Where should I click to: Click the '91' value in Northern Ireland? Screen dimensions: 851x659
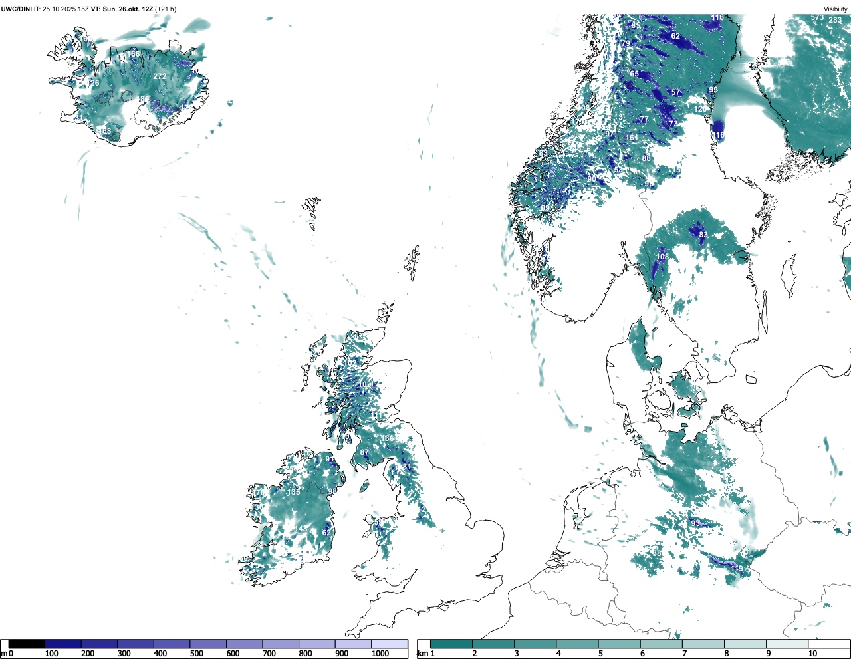coord(330,459)
